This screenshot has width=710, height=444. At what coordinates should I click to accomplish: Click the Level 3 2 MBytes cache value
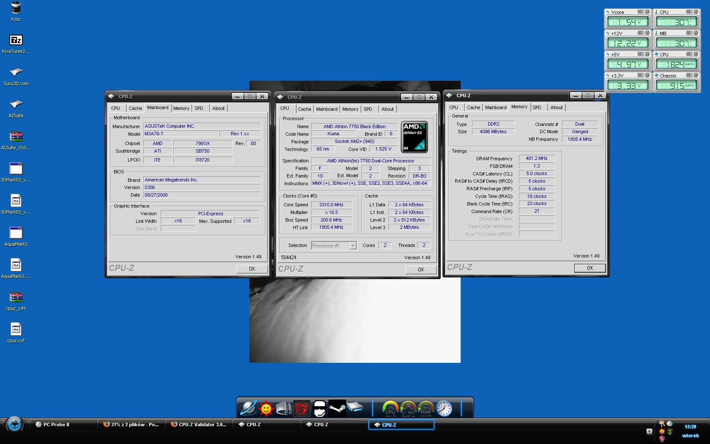coord(410,227)
